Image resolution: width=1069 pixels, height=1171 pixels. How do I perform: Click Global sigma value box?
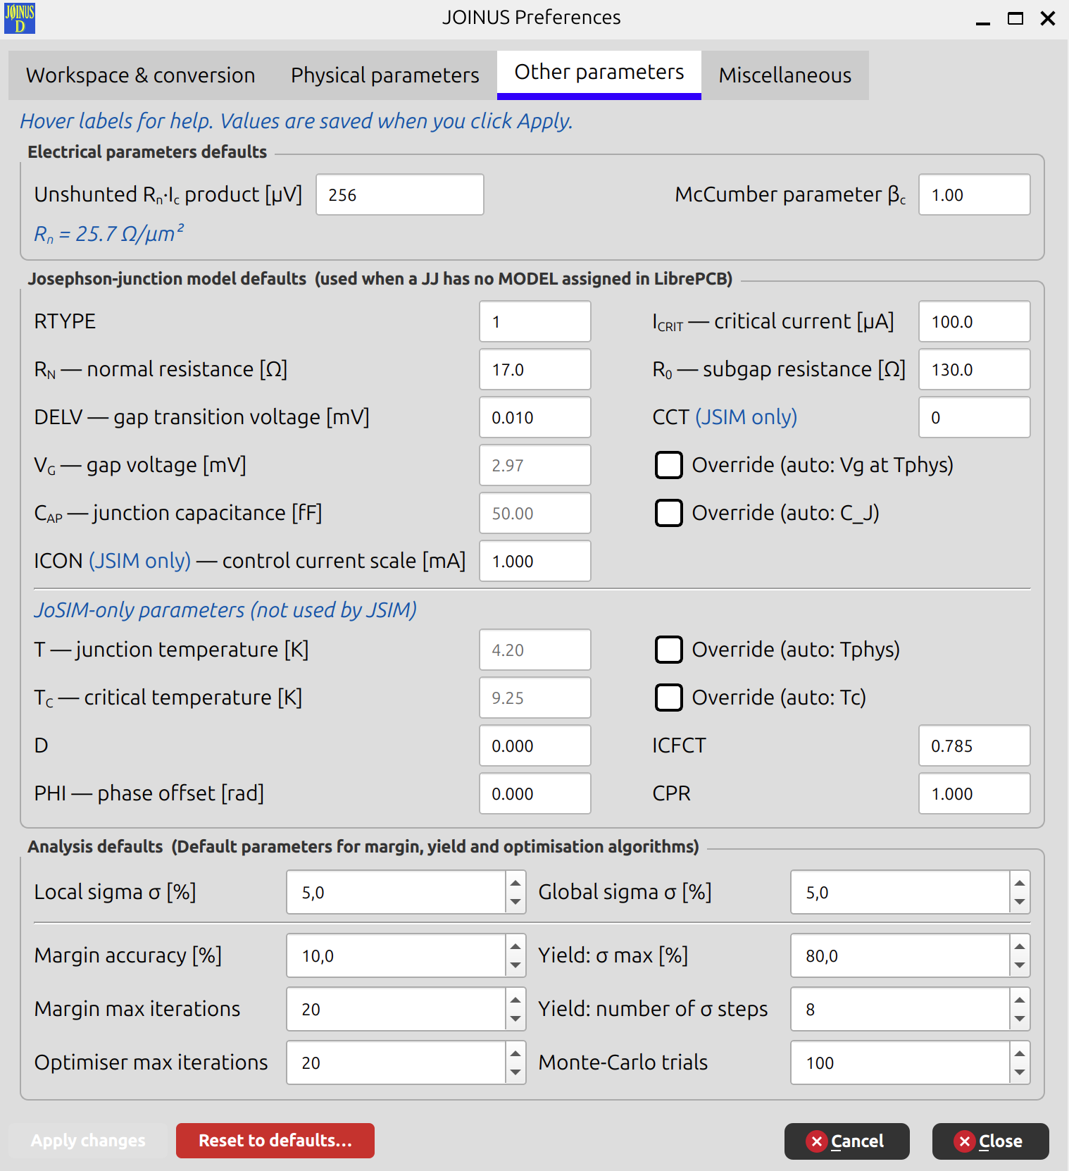[901, 892]
